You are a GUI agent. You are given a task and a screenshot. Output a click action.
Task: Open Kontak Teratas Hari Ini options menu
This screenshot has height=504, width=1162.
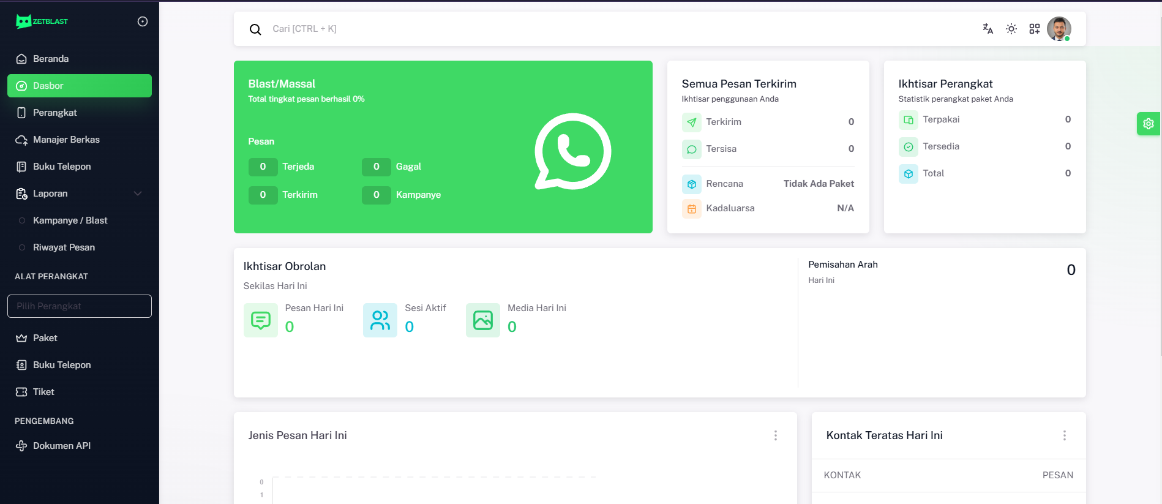[x=1064, y=435]
